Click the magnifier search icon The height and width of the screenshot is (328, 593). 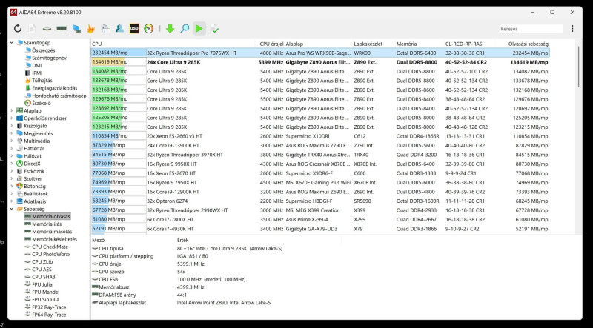(185, 29)
